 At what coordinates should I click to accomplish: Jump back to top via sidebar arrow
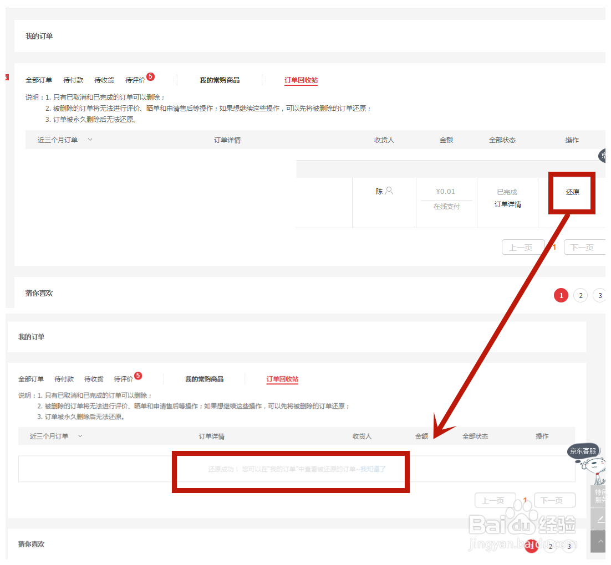599,542
